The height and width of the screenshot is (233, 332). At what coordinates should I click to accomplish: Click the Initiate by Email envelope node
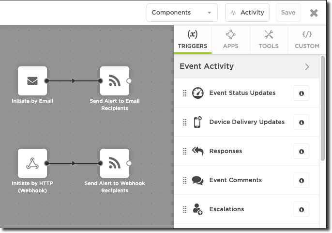click(x=32, y=81)
